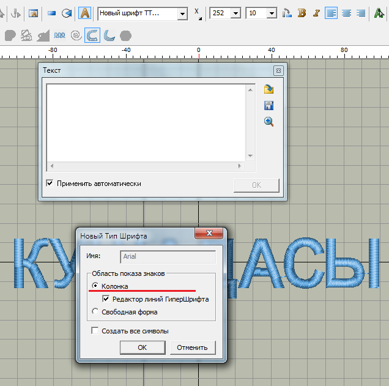Uncheck Редактор линий ГиперШрифта
389x386 pixels.
pyautogui.click(x=106, y=299)
